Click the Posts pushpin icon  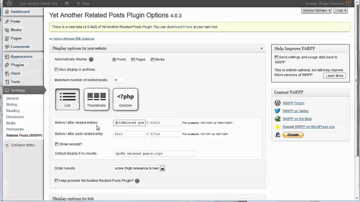[7, 21]
